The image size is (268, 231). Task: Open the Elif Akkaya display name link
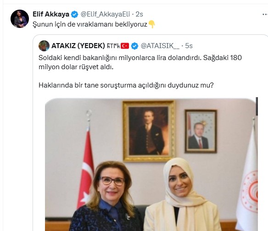(51, 14)
